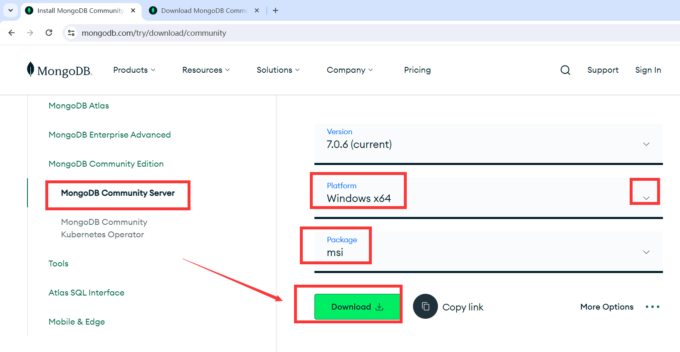Click the green Download button
This screenshot has width=680, height=352.
357,307
